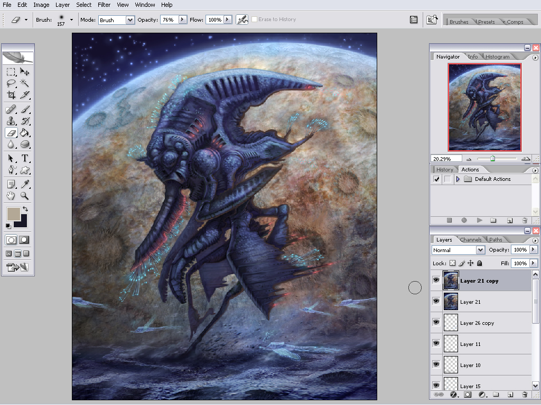Select the Healing Brush tool
Image resolution: width=541 pixels, height=405 pixels.
coord(11,110)
